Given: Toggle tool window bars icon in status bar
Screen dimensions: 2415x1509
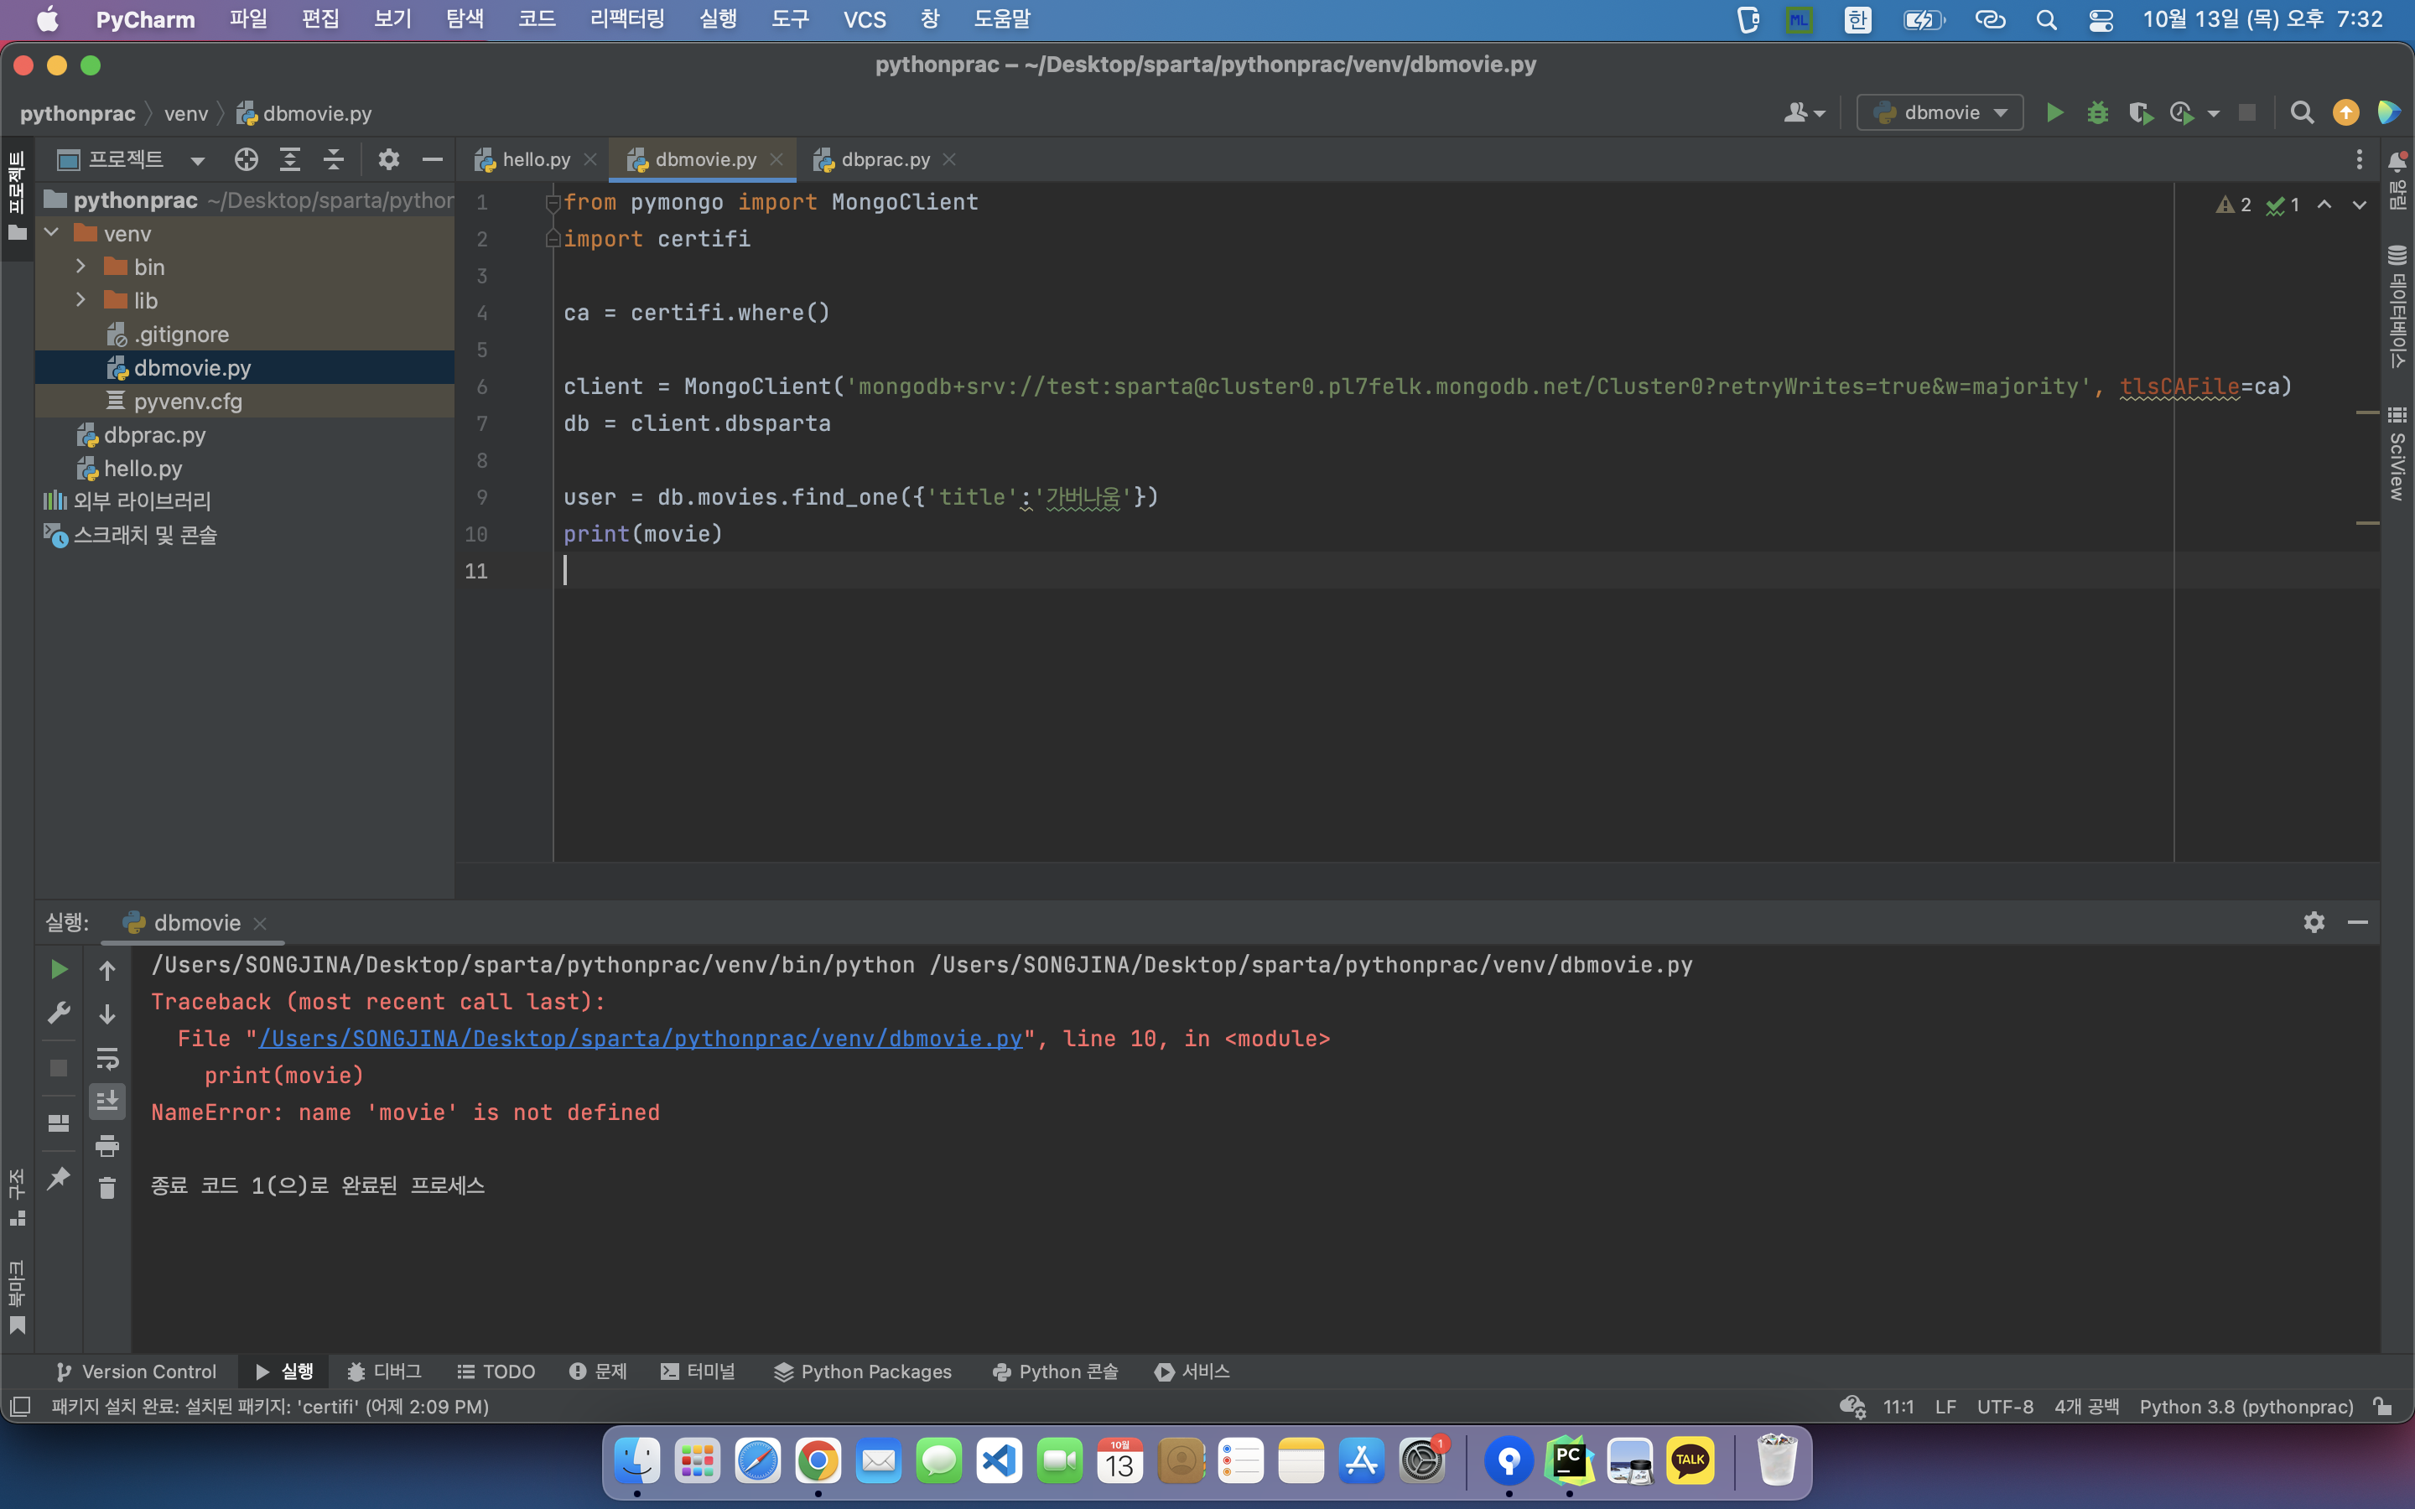Looking at the screenshot, I should coord(19,1406).
